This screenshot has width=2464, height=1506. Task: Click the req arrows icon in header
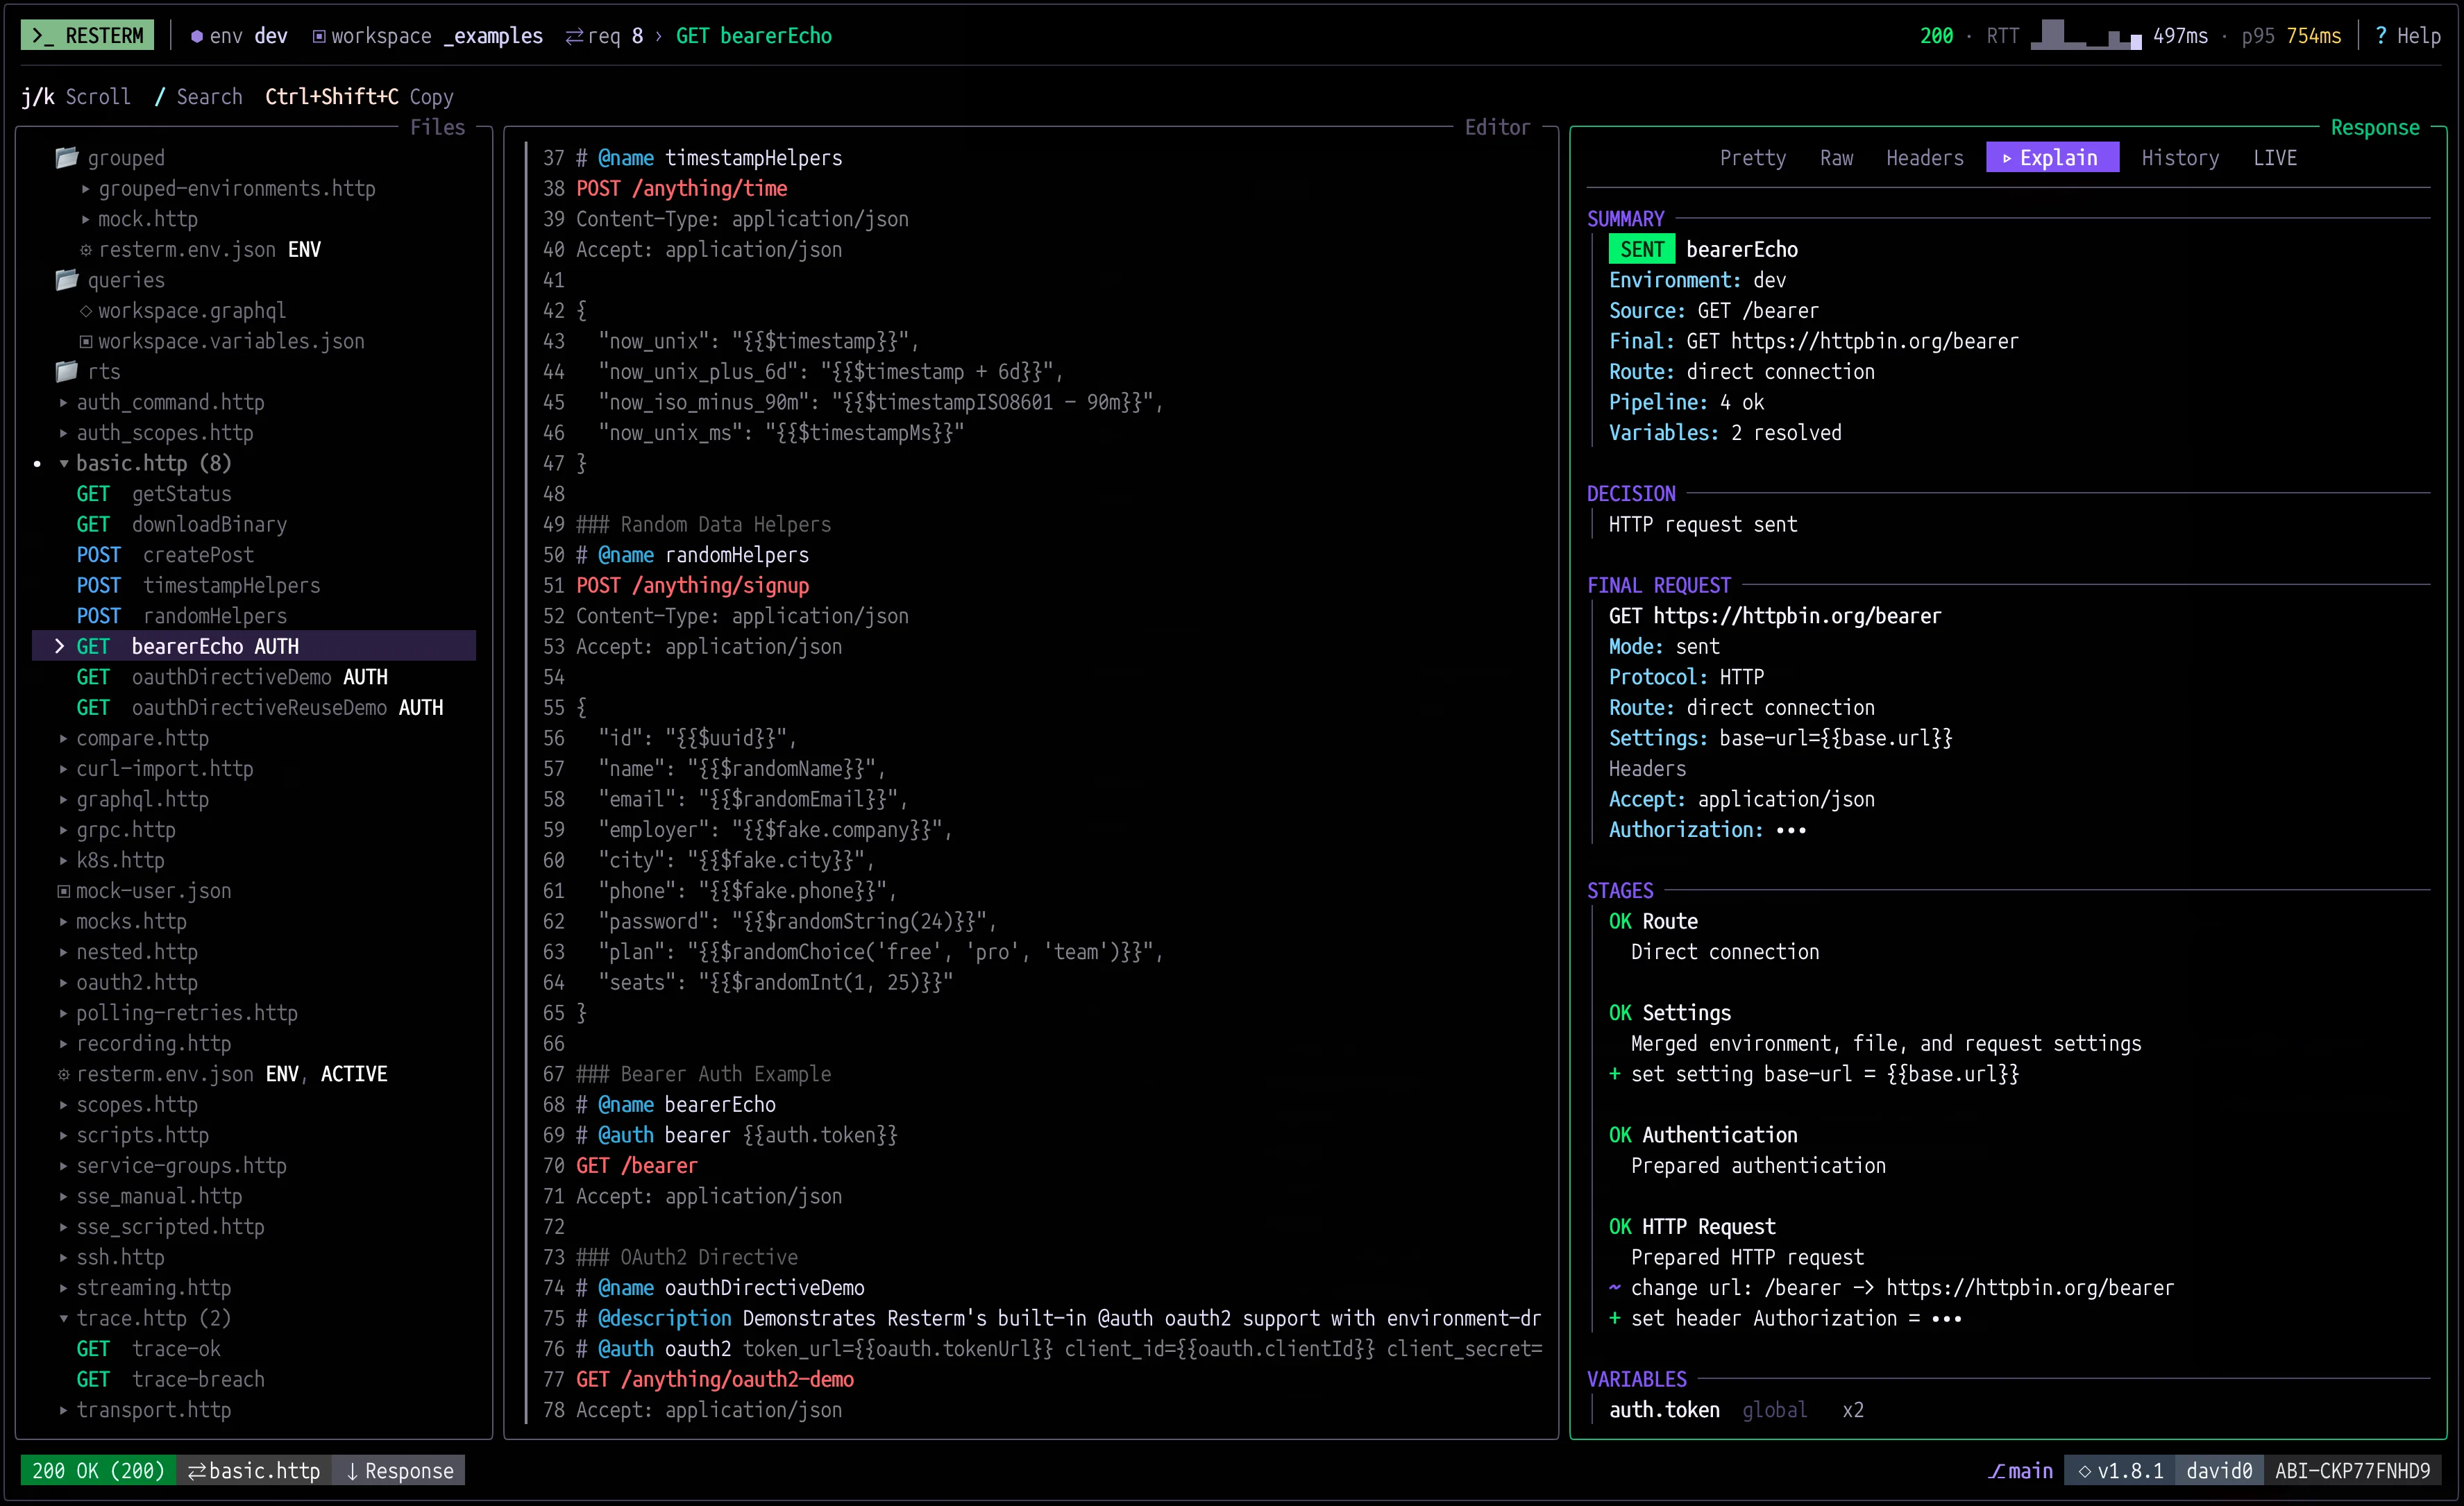[x=575, y=36]
